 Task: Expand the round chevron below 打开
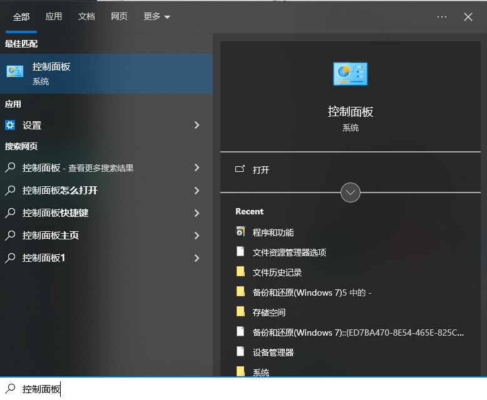(350, 192)
